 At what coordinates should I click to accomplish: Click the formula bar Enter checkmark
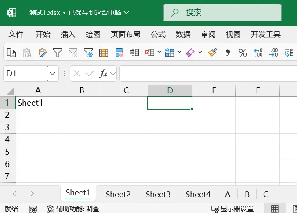click(x=90, y=73)
